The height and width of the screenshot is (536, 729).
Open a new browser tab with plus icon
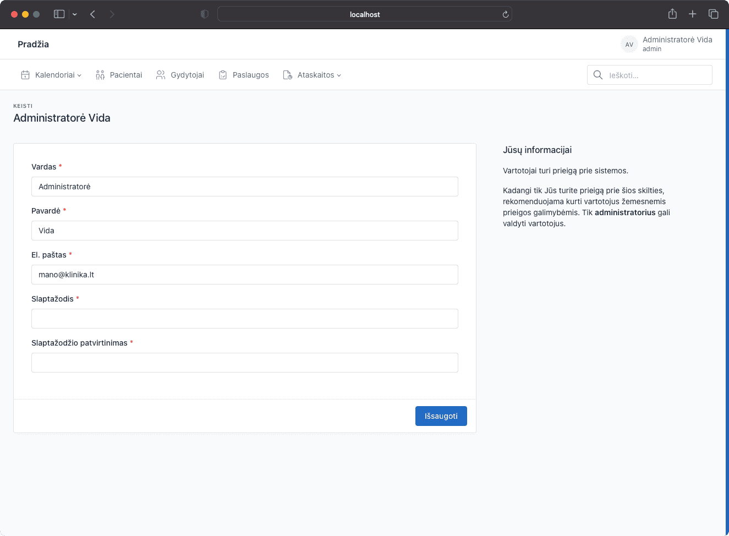pyautogui.click(x=693, y=14)
